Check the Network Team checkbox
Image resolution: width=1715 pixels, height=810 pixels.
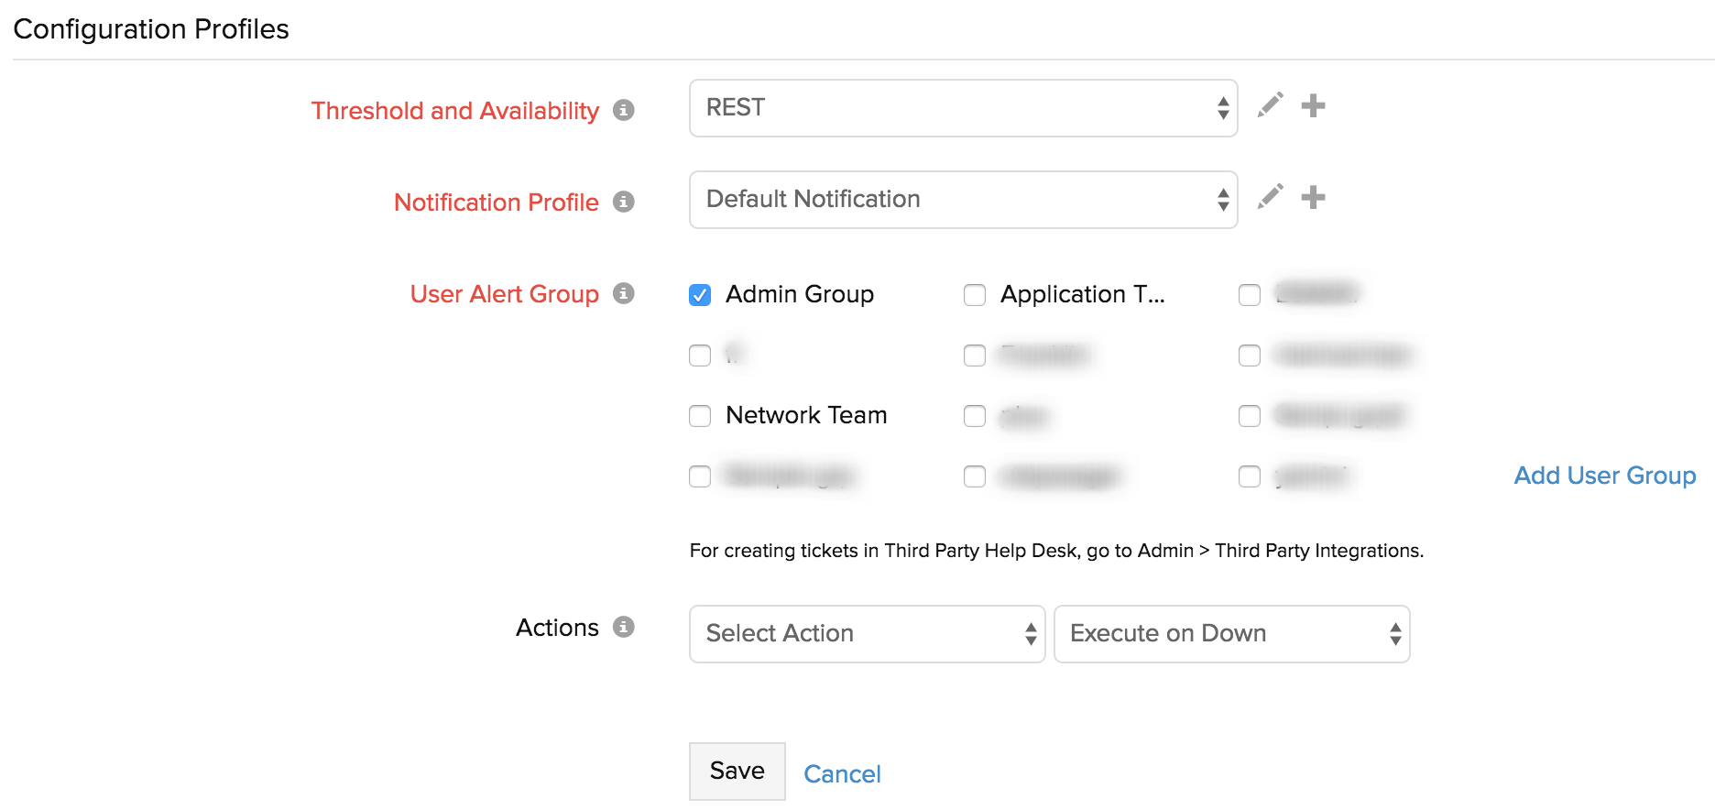click(700, 416)
